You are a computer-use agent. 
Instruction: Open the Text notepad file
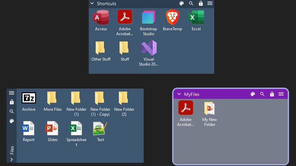pos(100,128)
